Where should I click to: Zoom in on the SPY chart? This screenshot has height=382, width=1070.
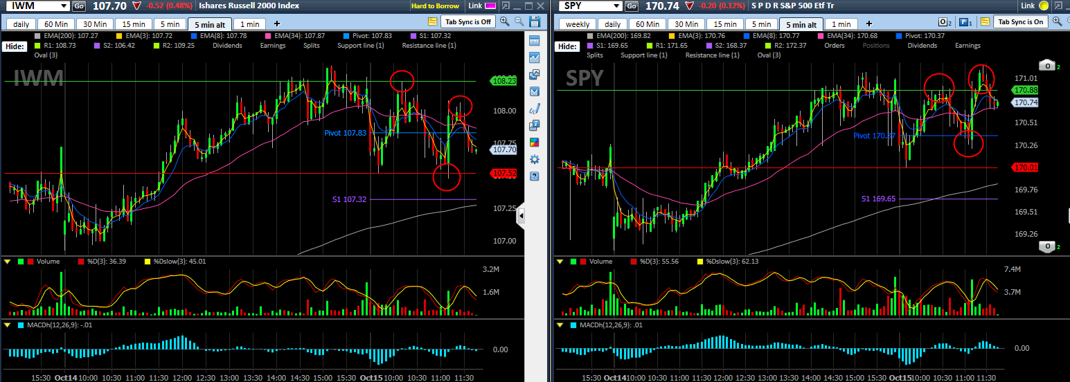(1058, 22)
